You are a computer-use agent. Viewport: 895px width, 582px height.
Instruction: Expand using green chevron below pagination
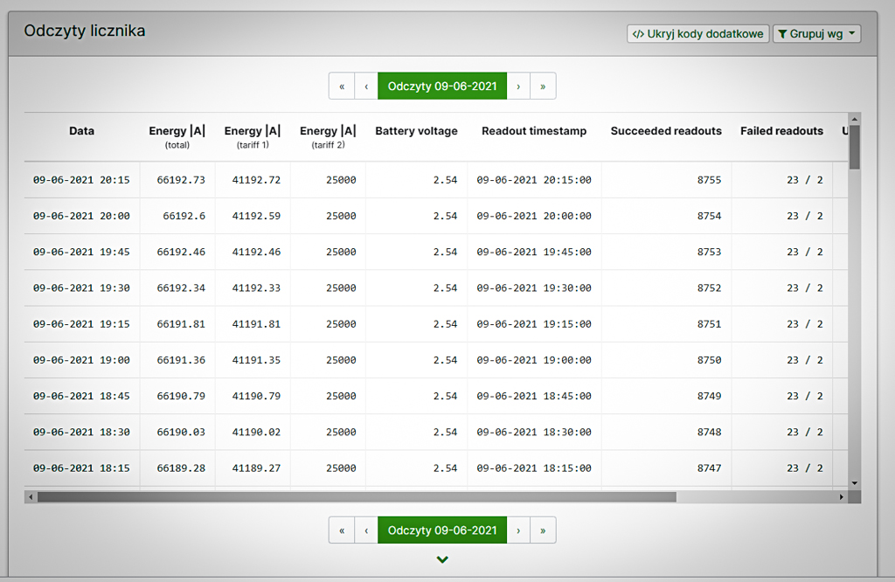click(x=442, y=560)
